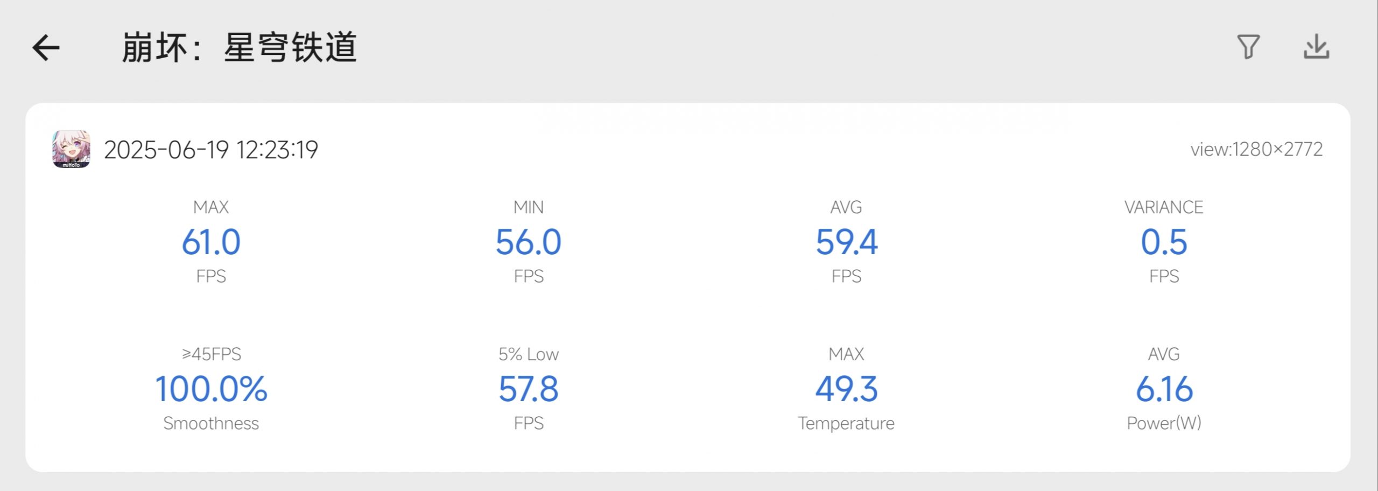Click the view:1280×2772 resolution label

(x=1256, y=149)
